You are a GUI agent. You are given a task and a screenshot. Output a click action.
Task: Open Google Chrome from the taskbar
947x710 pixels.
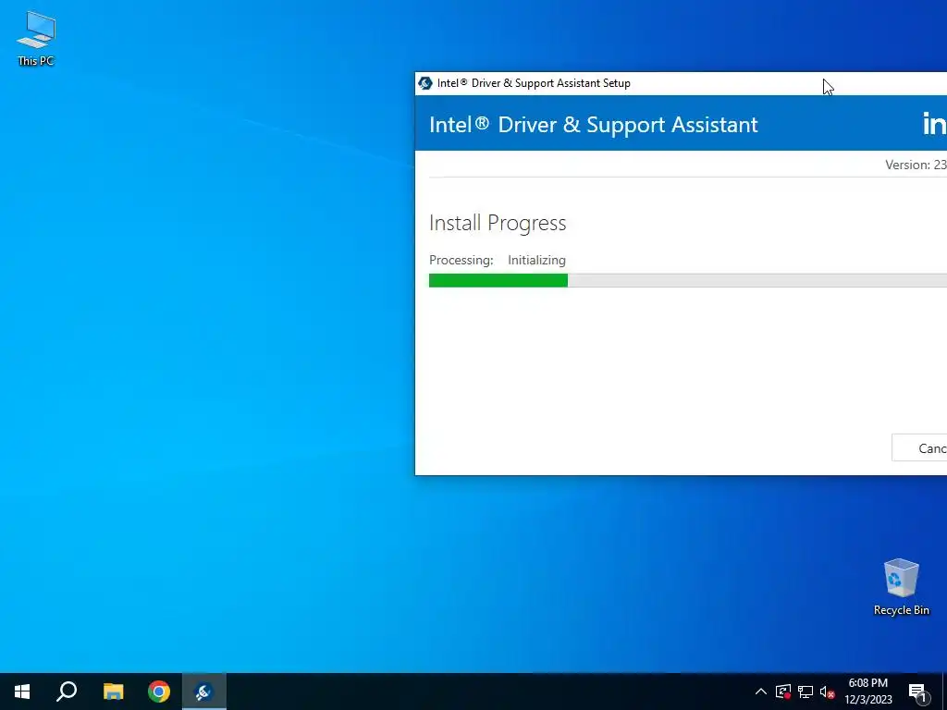(x=159, y=692)
